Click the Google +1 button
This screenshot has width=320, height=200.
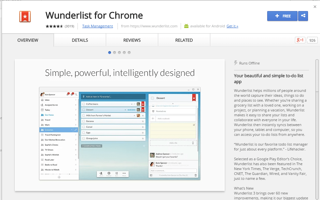tap(300, 40)
